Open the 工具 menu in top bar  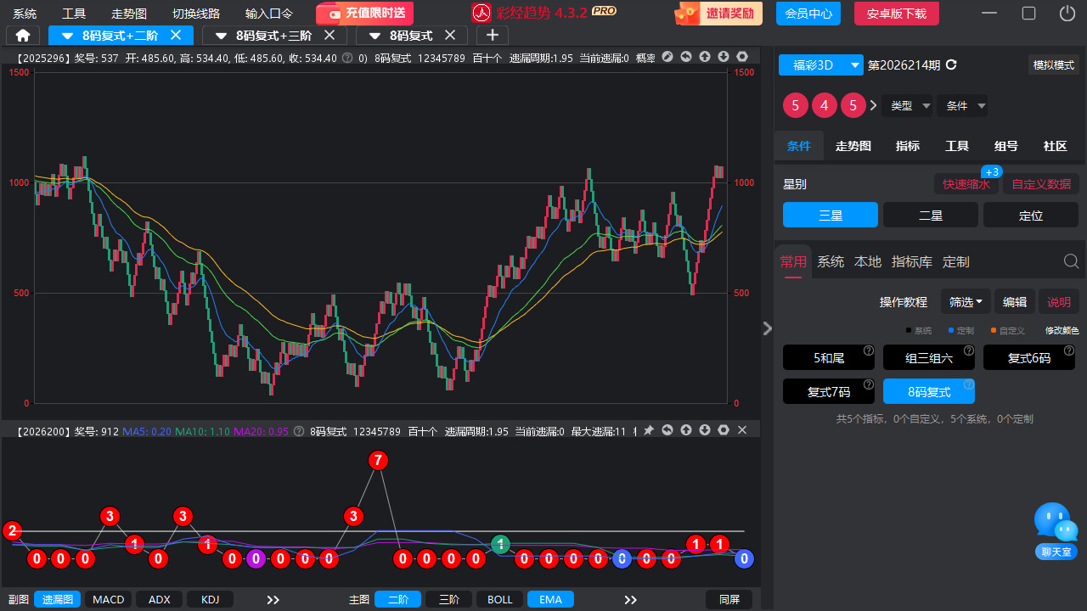(74, 14)
